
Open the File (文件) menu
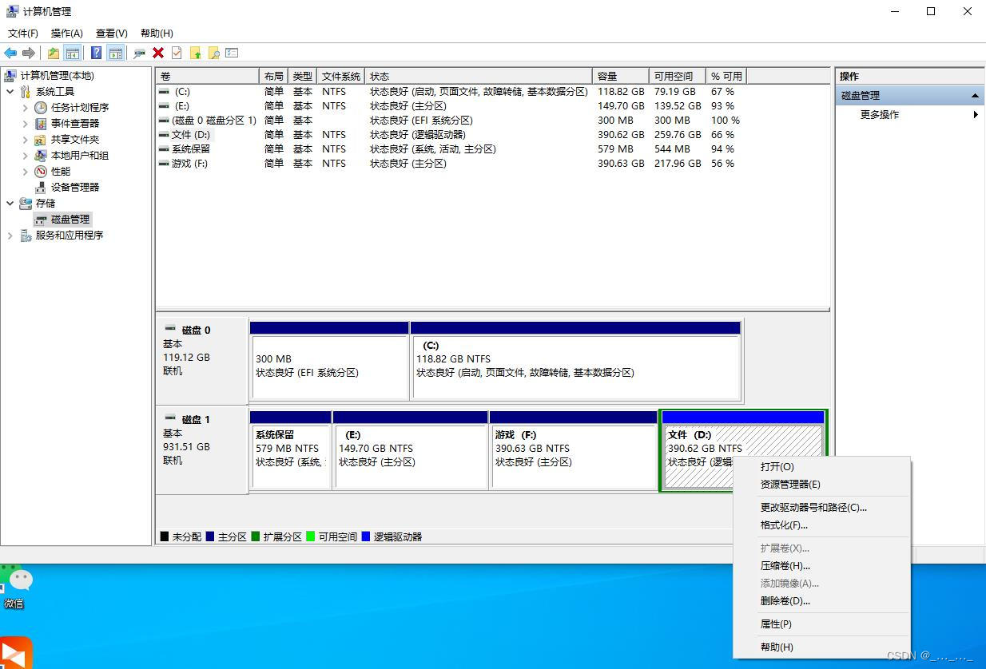(22, 33)
